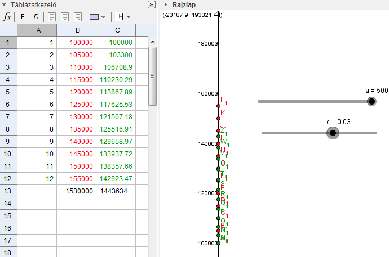Click the red point L1 on axis
The height and width of the screenshot is (257, 389).
coord(218,105)
